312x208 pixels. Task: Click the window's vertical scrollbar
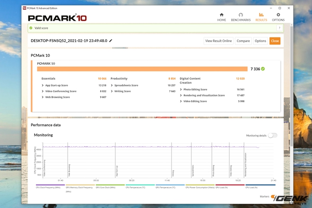292,86
